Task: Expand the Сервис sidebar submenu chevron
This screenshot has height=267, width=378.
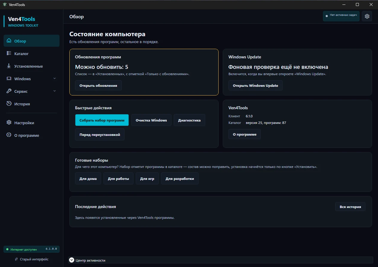Action: tap(54, 91)
